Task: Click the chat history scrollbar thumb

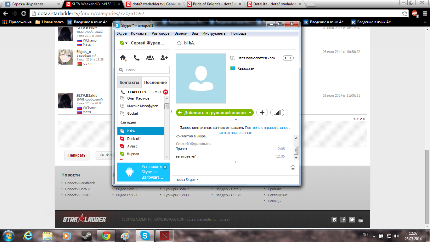Action: (x=296, y=150)
